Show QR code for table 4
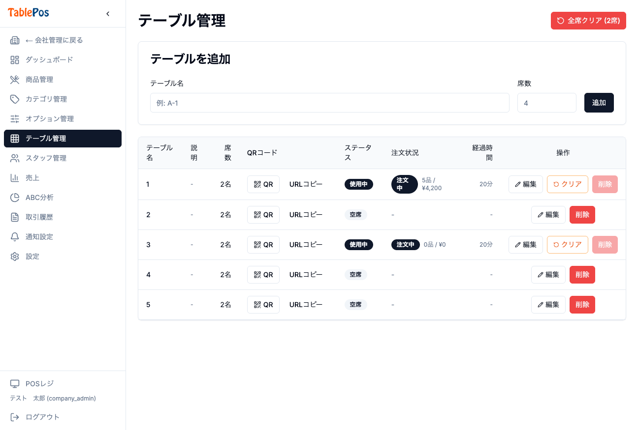 [263, 275]
